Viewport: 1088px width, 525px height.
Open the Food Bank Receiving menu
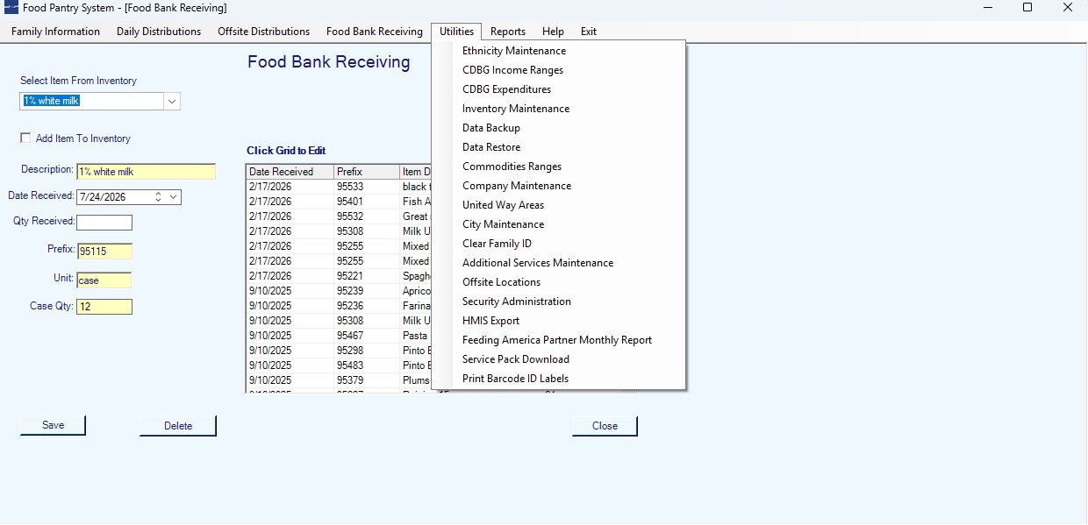(x=375, y=32)
